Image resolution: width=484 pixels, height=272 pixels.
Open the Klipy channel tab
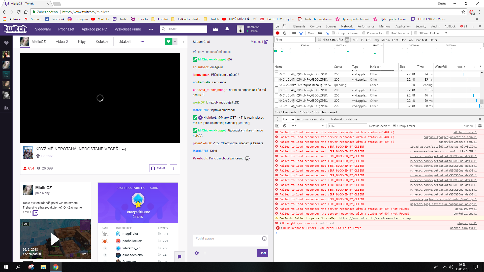pyautogui.click(x=82, y=42)
